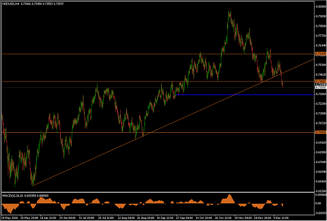Click the NZDUSD,H4 chart title text
Image resolution: width=327 pixels, height=221 pixels.
coord(11,4)
